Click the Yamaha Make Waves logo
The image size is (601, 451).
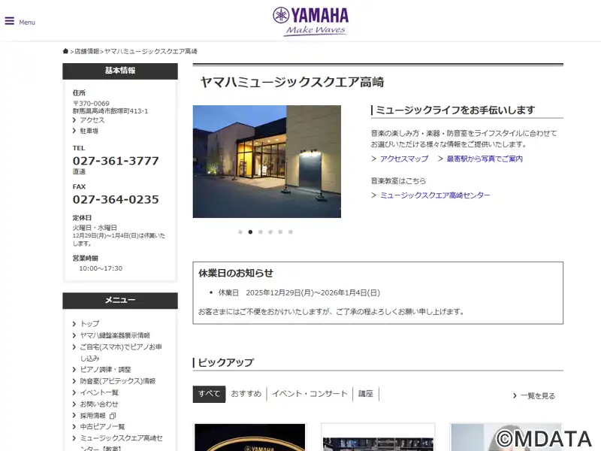coord(311,22)
